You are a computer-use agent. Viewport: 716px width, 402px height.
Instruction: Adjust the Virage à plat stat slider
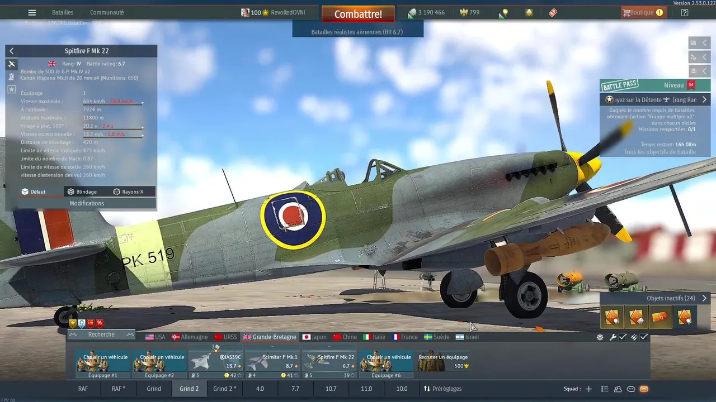[x=113, y=128]
